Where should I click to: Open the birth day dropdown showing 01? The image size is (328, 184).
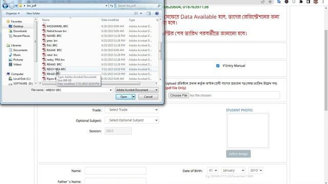[212, 170]
